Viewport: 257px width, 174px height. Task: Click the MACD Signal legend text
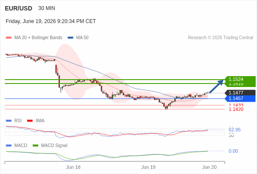(x=54, y=146)
